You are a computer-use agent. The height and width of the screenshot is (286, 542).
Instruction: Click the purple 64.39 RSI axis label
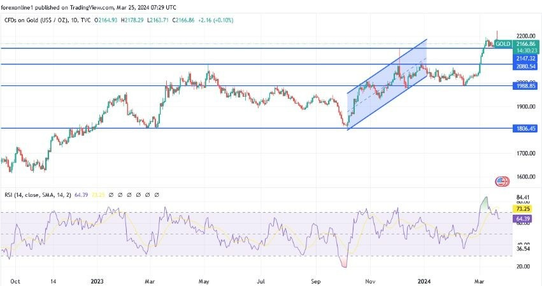pos(523,219)
